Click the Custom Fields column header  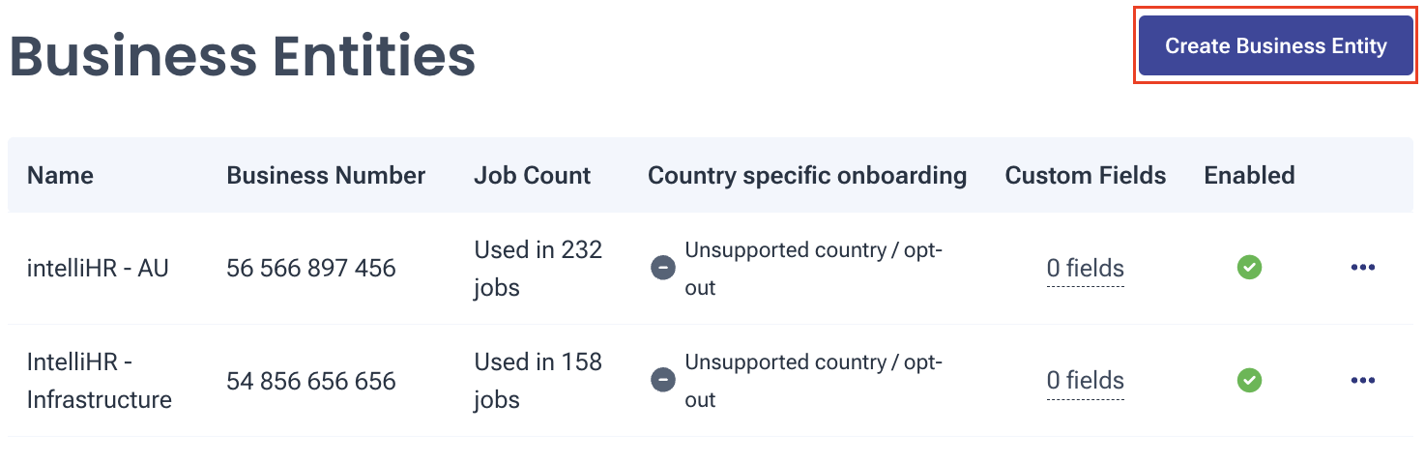coord(1085,175)
